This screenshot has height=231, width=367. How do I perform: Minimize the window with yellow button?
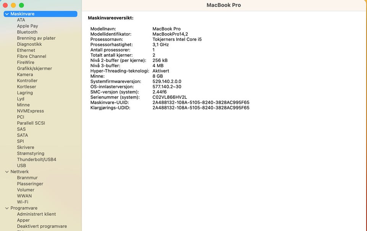tap(13, 5)
